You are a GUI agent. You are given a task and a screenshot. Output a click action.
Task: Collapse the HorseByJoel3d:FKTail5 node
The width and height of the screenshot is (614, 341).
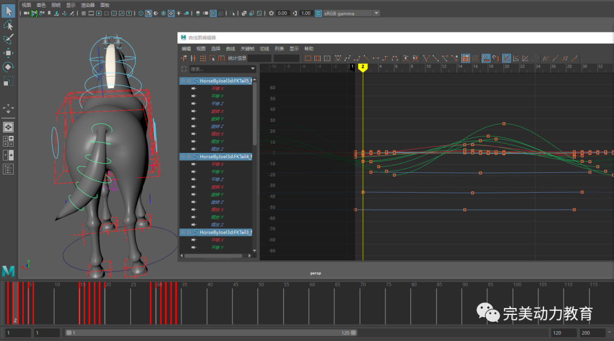click(182, 81)
